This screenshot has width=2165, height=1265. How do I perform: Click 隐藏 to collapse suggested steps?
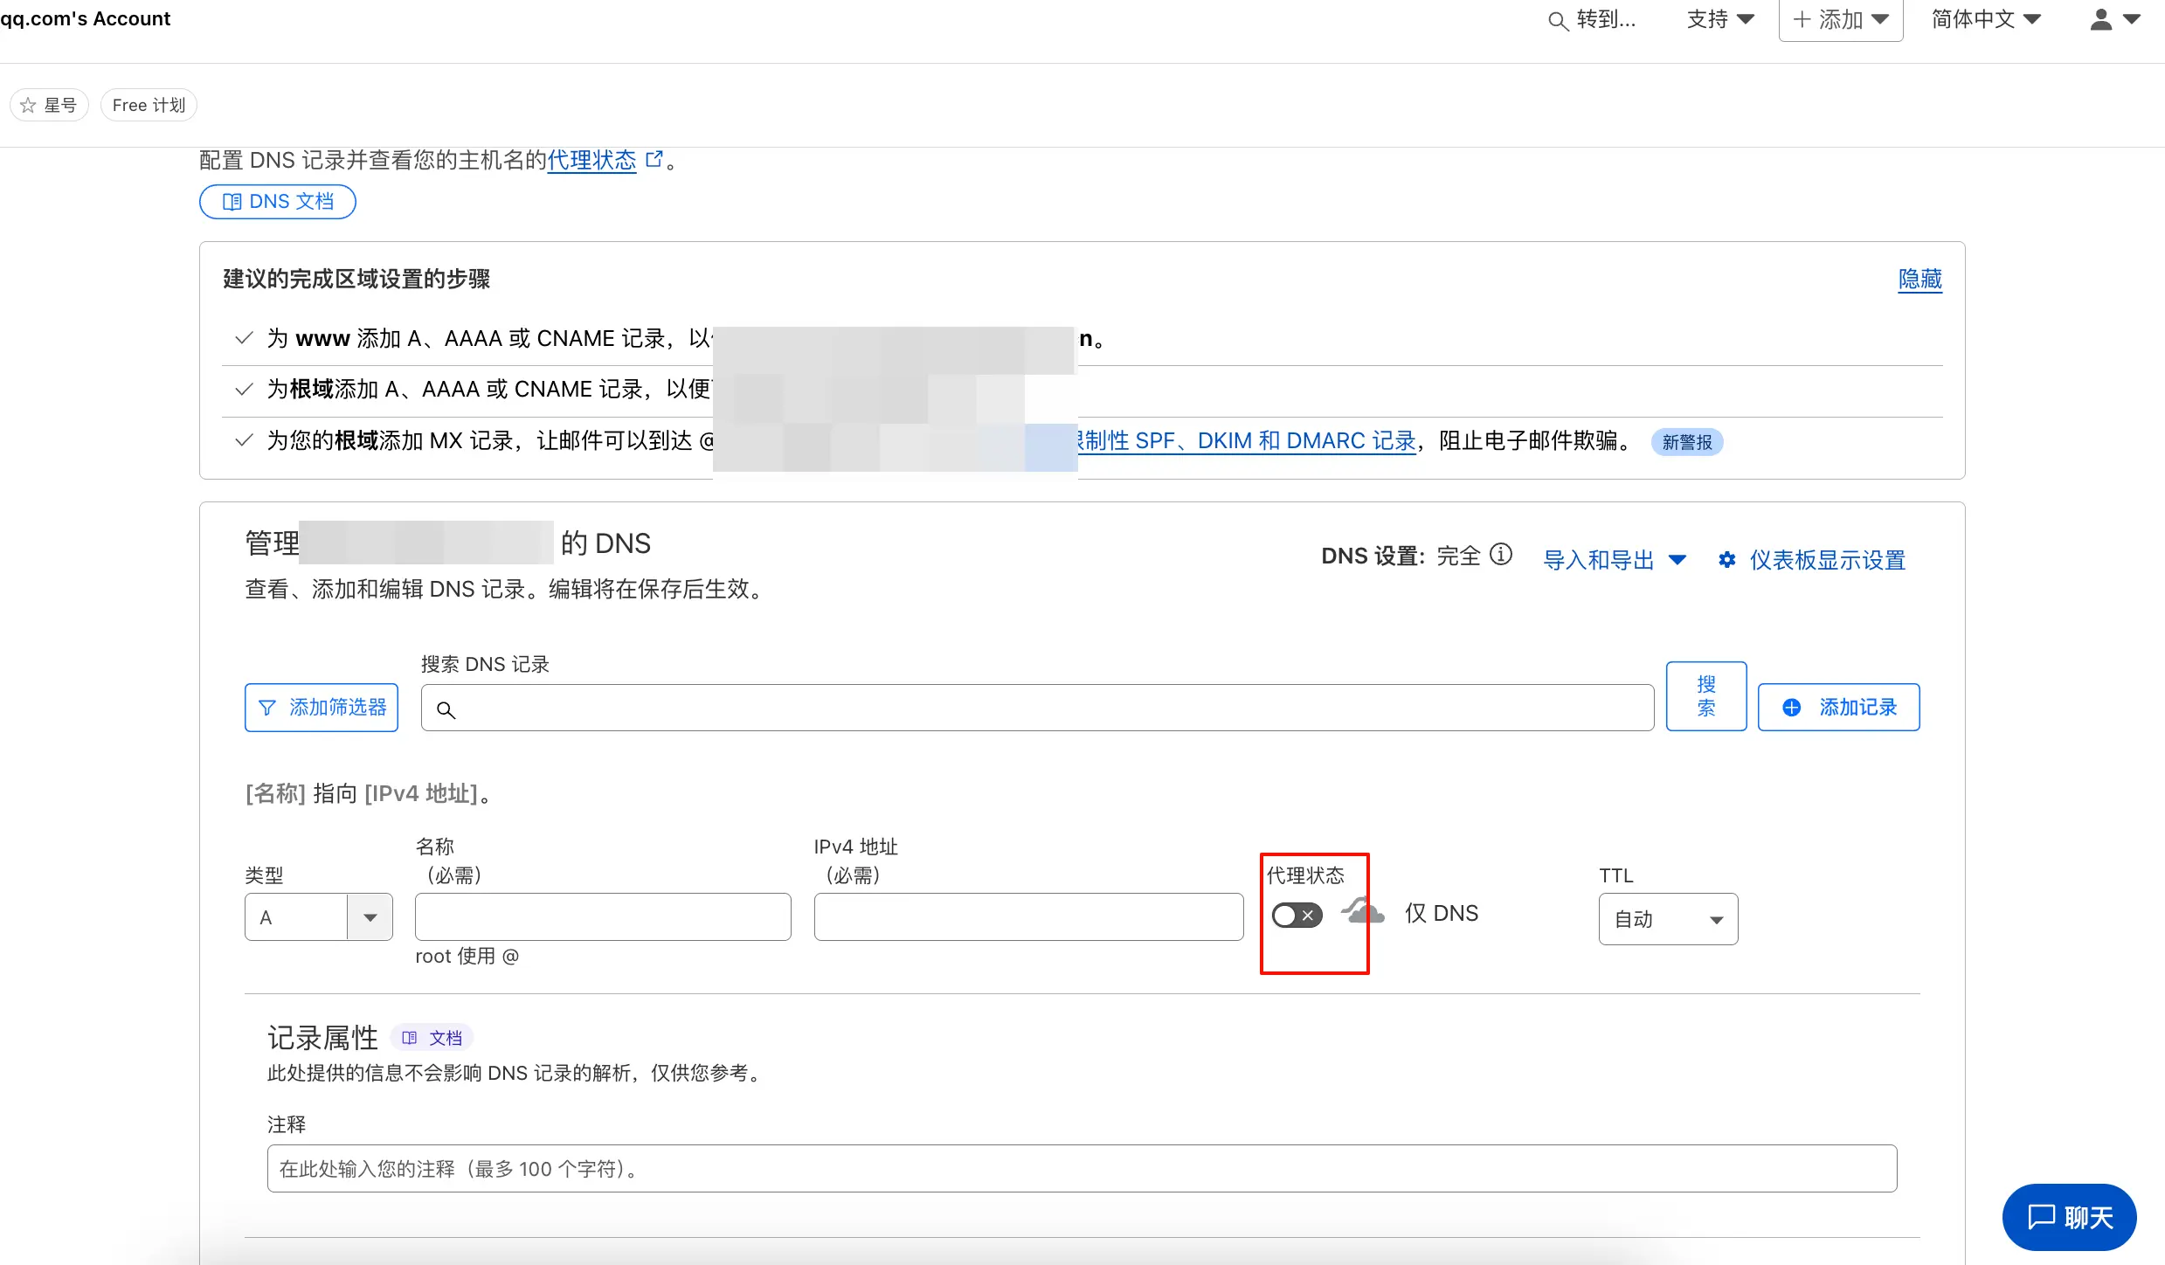pyautogui.click(x=1919, y=279)
